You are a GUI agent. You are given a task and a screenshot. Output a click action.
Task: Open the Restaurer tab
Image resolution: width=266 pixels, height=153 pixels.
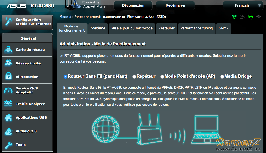point(166,28)
